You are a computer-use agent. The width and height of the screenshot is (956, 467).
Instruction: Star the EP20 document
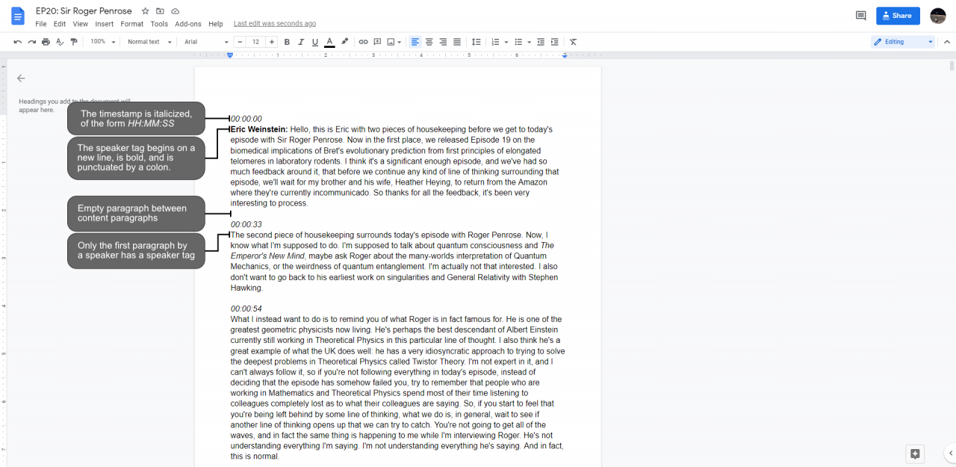[145, 11]
